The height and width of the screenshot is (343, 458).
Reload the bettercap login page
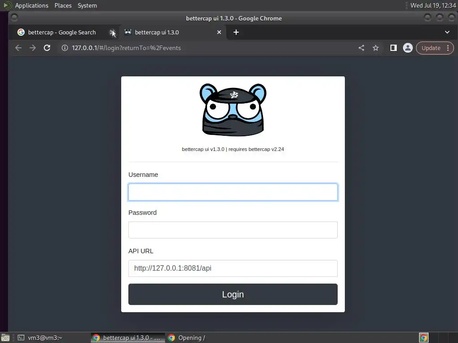[x=47, y=48]
